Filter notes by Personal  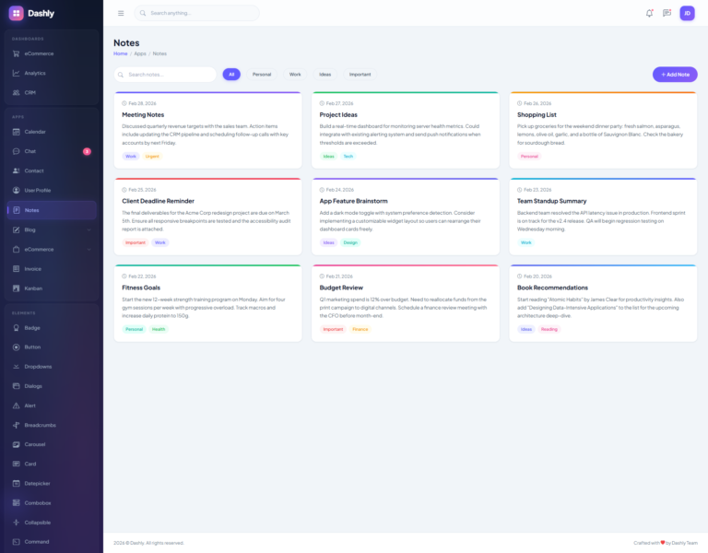pos(262,74)
